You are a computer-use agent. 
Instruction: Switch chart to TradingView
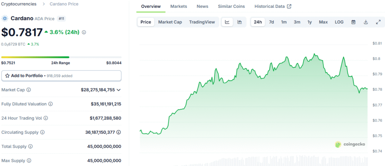coord(202,22)
